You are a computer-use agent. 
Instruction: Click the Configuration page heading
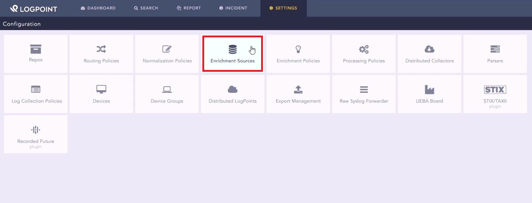(22, 24)
